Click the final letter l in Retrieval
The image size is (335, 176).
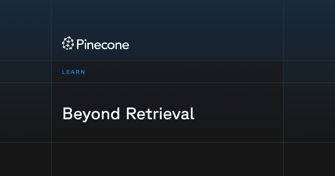(x=193, y=113)
